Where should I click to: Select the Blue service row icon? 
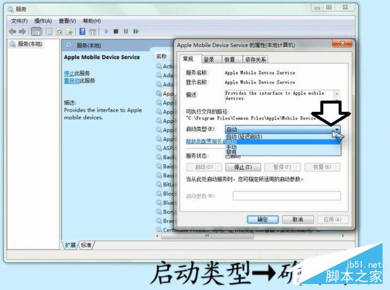click(x=159, y=203)
